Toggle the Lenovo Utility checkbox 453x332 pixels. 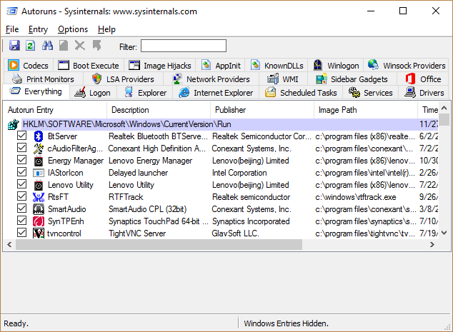pos(21,184)
